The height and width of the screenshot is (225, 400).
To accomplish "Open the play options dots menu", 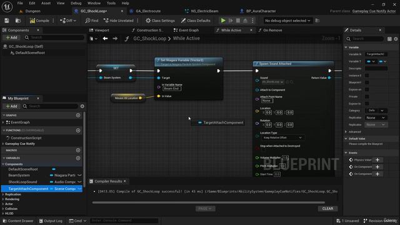I will coord(252,21).
